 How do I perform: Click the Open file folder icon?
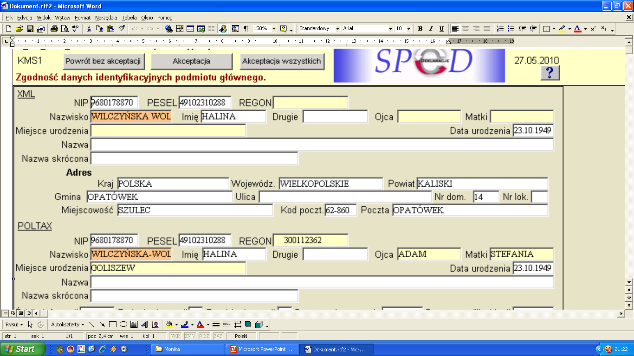19,29
